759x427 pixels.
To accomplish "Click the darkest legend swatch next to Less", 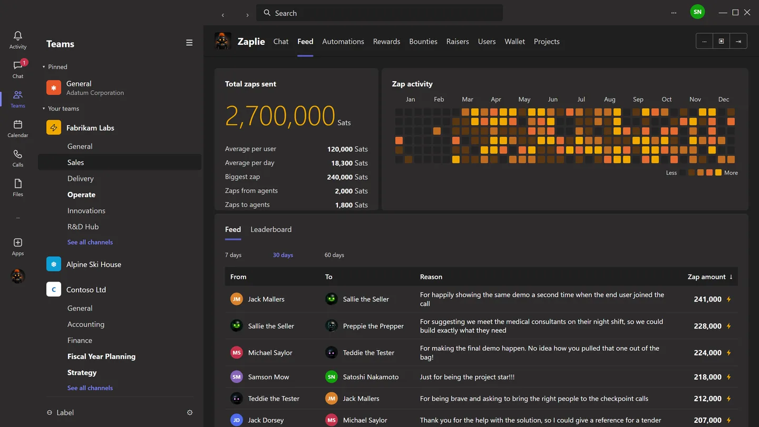I will 683,172.
